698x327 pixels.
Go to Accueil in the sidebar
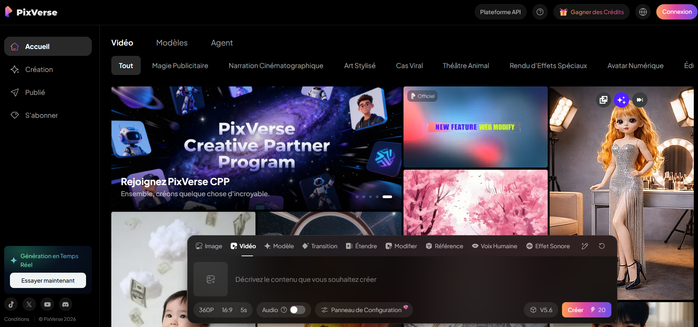tap(48, 46)
